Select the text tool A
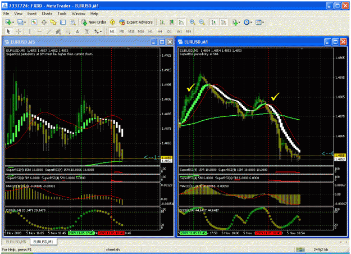This screenshot has height=254, width=351. pyautogui.click(x=78, y=31)
